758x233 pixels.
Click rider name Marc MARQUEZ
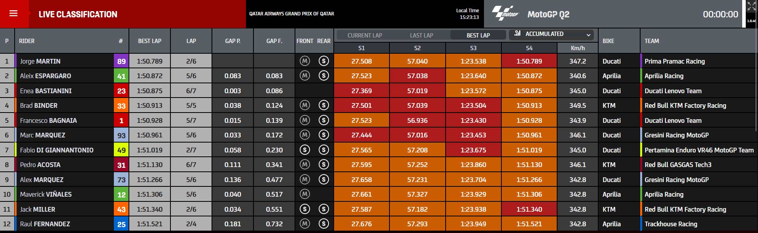[x=43, y=135]
